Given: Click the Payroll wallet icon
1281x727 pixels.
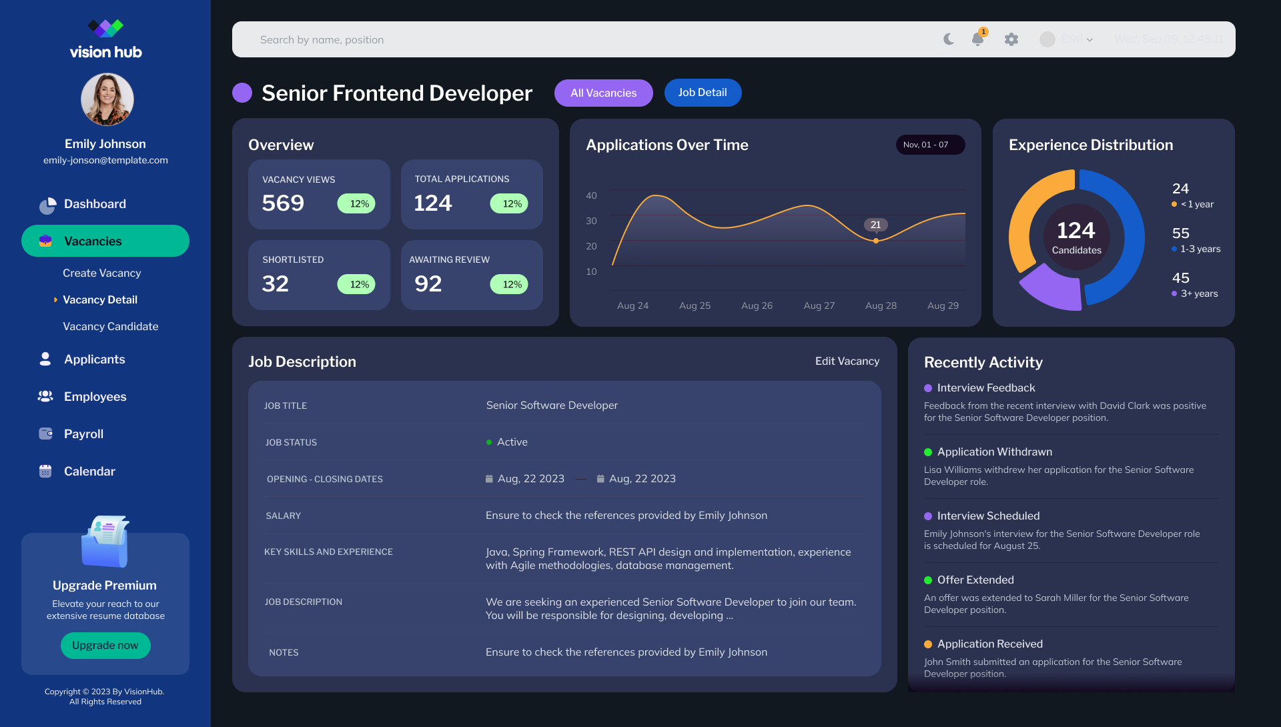Looking at the screenshot, I should coord(45,434).
